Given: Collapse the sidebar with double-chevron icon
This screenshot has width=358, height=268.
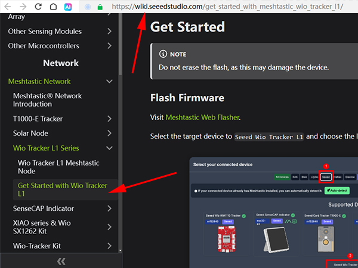Looking at the screenshot, I should [x=61, y=261].
